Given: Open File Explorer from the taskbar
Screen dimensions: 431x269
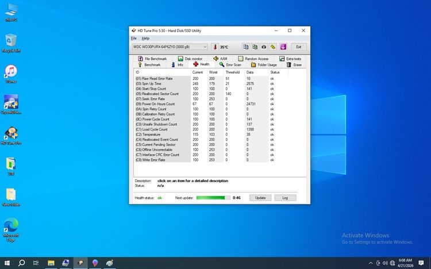Looking at the screenshot, I should click(51, 263).
